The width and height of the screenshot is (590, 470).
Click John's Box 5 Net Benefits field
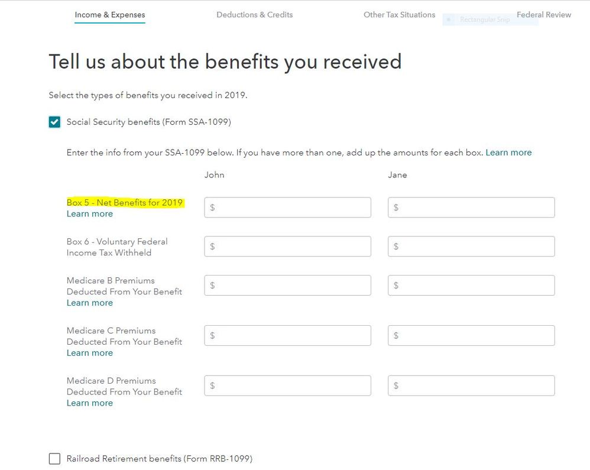coord(287,208)
